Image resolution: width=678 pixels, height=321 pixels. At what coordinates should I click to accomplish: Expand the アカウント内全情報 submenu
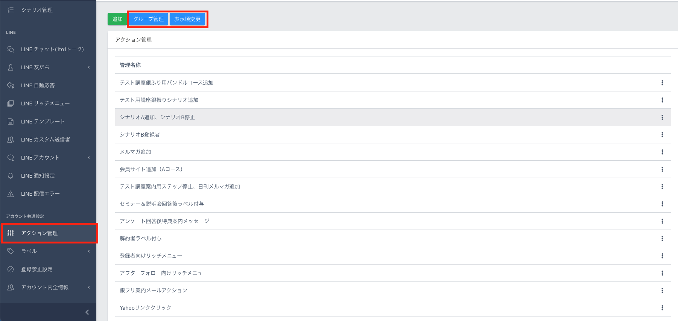(x=89, y=288)
